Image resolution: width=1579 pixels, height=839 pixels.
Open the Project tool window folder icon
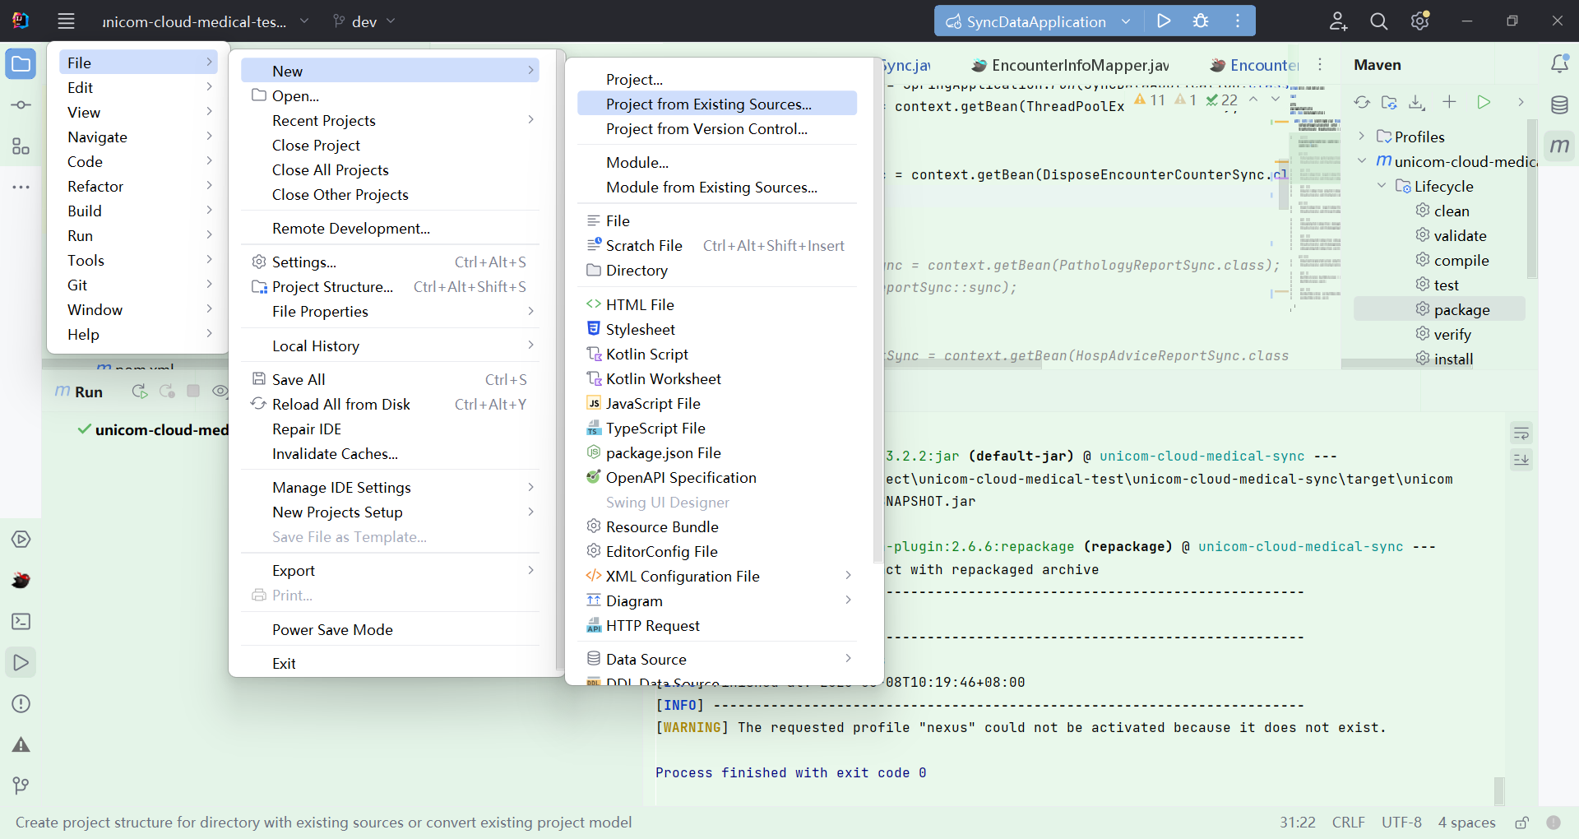click(21, 64)
